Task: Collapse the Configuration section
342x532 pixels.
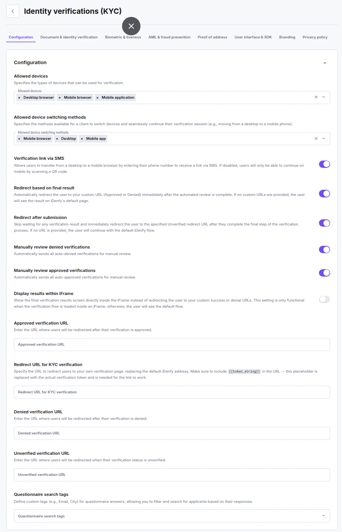Action: click(x=325, y=63)
